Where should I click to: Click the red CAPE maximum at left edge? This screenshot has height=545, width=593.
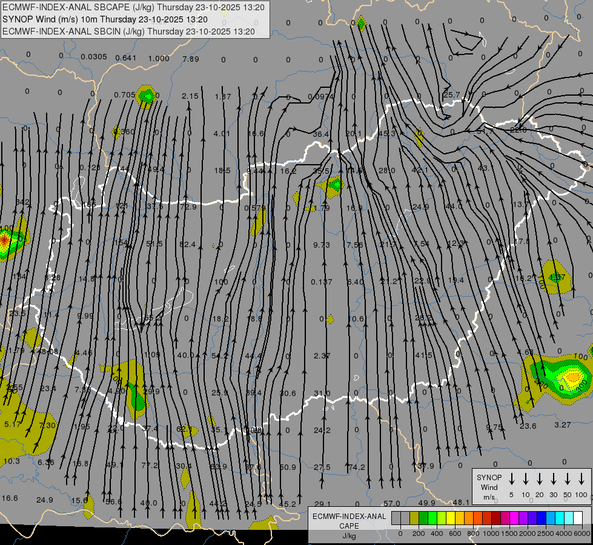point(4,239)
